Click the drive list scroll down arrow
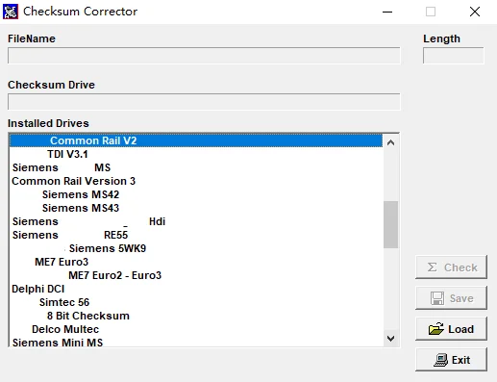The height and width of the screenshot is (382, 497). point(390,338)
